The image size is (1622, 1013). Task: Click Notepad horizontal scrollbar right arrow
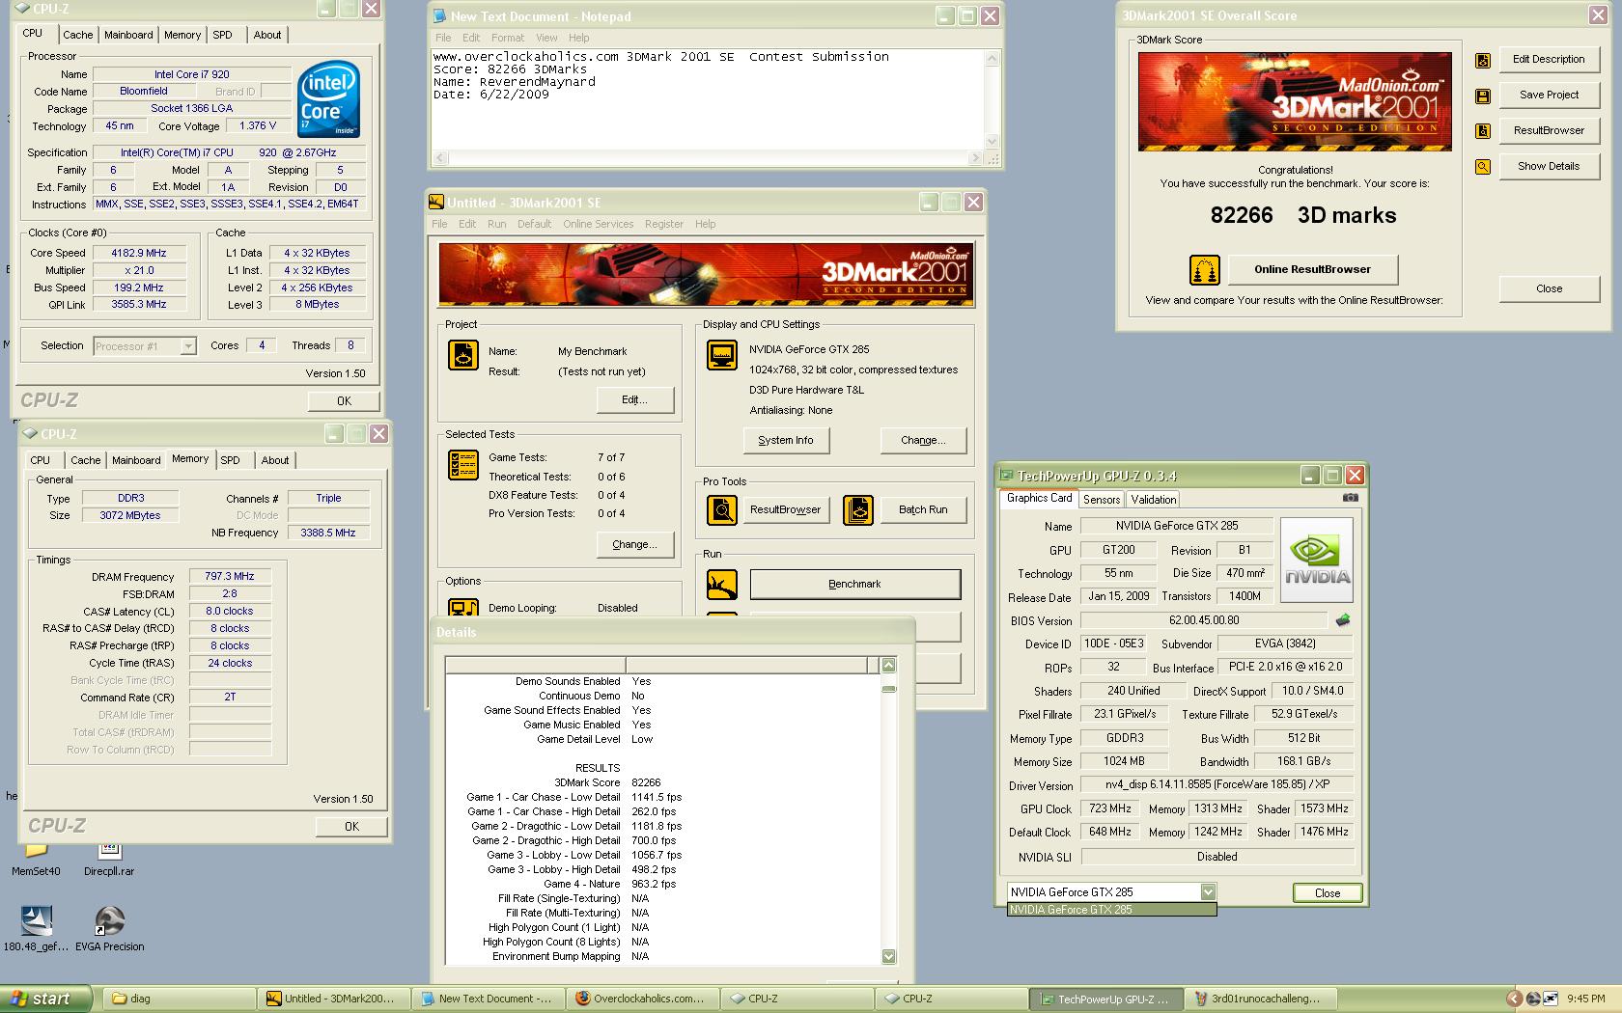[x=975, y=157]
